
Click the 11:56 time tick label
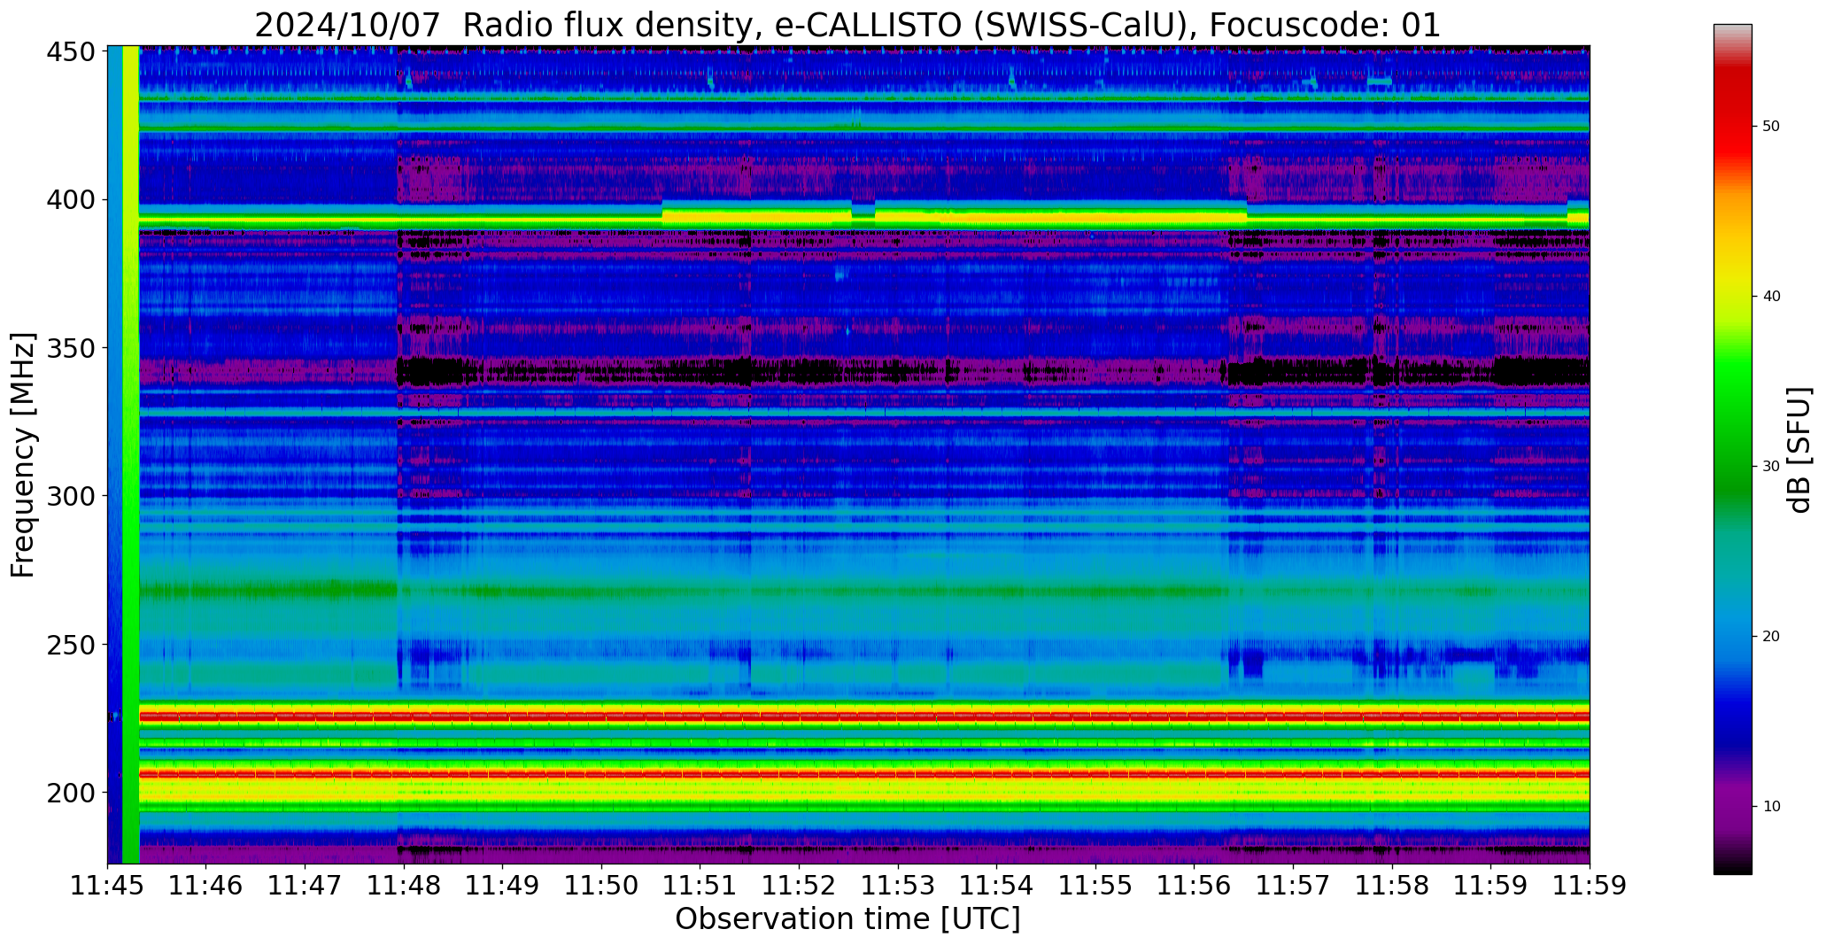click(x=1195, y=886)
